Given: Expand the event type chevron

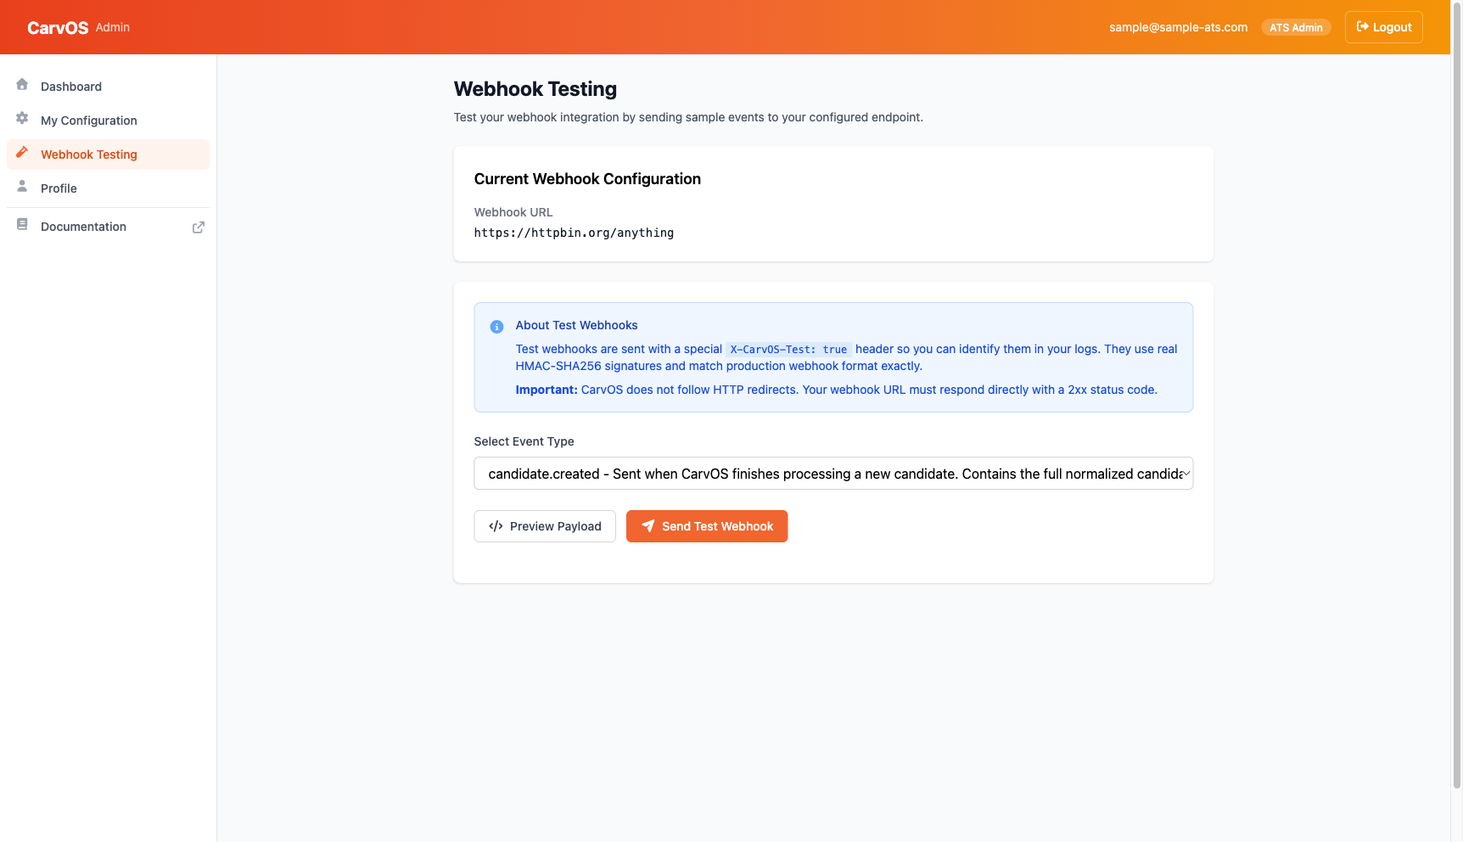Looking at the screenshot, I should click(x=1186, y=473).
